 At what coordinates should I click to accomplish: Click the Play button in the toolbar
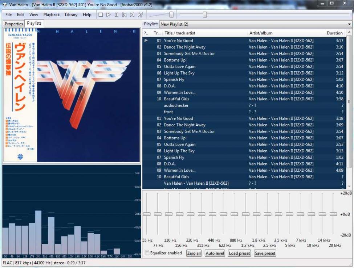(109, 14)
